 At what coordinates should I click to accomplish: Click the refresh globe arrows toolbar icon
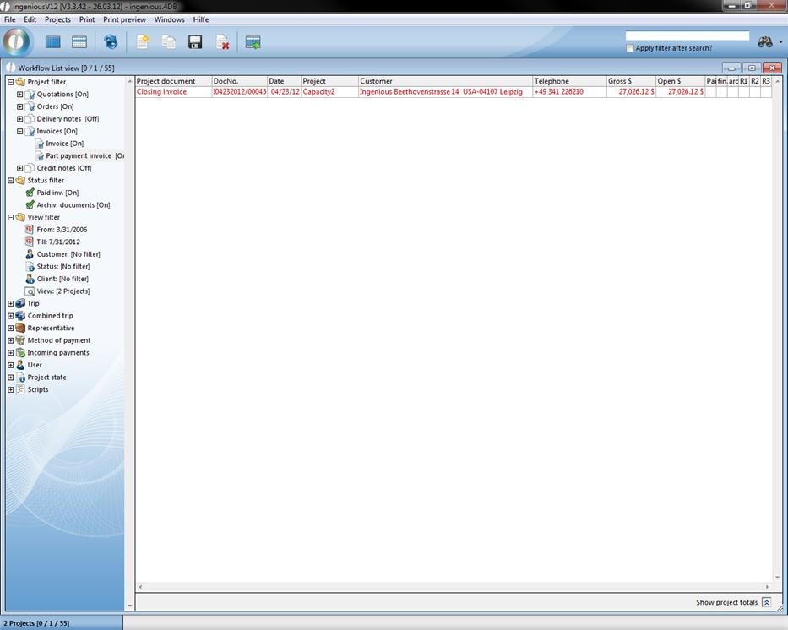coord(110,42)
